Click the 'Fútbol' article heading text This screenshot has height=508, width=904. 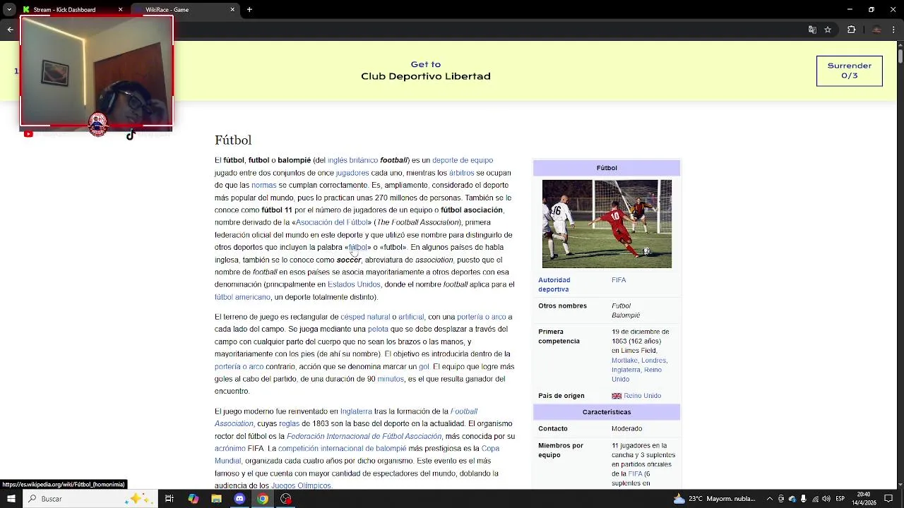click(233, 140)
